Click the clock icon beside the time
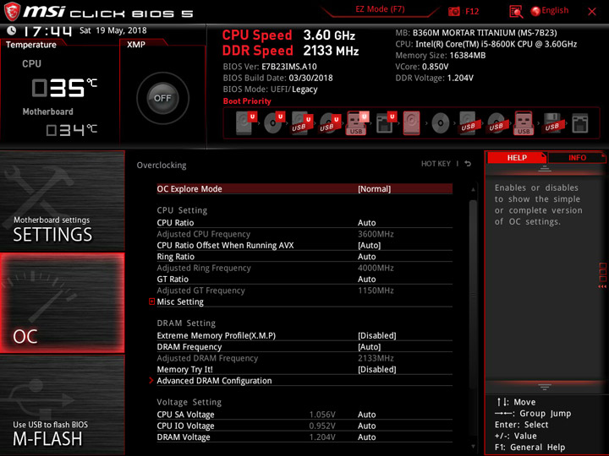609x456 pixels. point(11,30)
